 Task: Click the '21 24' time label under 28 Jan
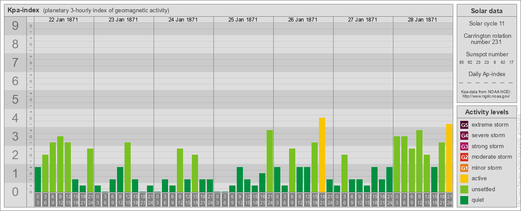[x=449, y=200]
